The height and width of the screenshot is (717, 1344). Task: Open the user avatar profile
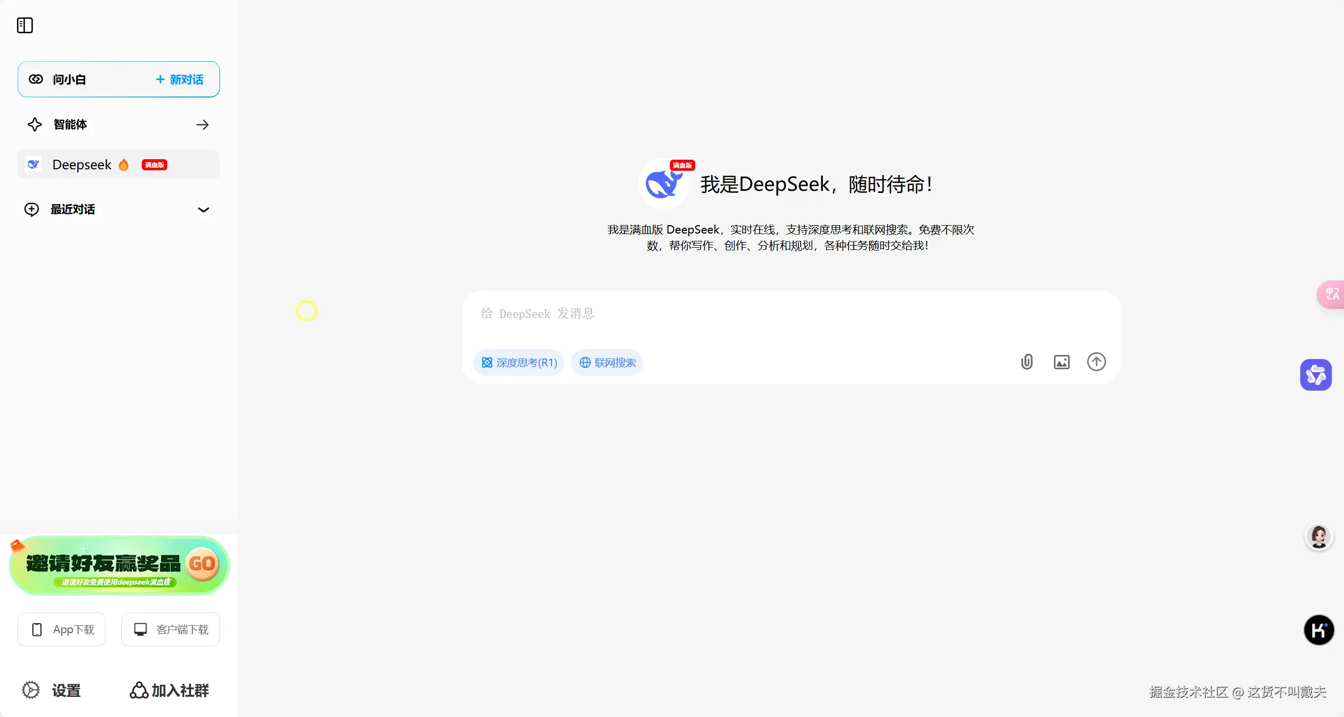1319,537
